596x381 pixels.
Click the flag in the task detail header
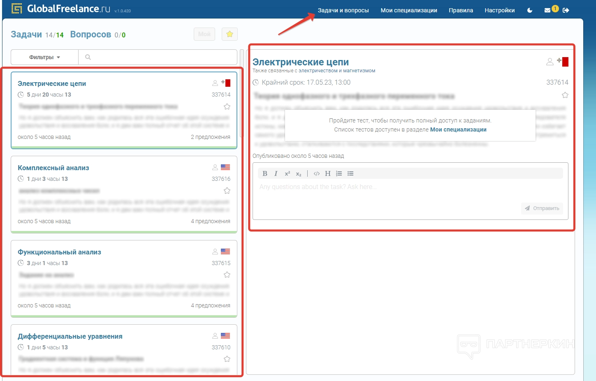click(563, 62)
